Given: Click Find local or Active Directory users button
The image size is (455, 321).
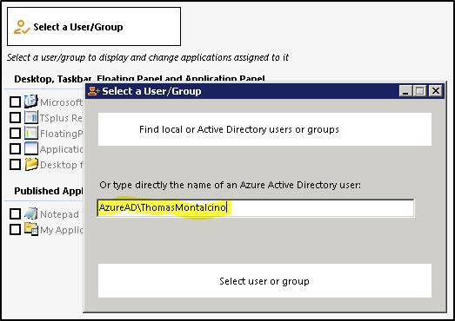Looking at the screenshot, I should (x=264, y=129).
